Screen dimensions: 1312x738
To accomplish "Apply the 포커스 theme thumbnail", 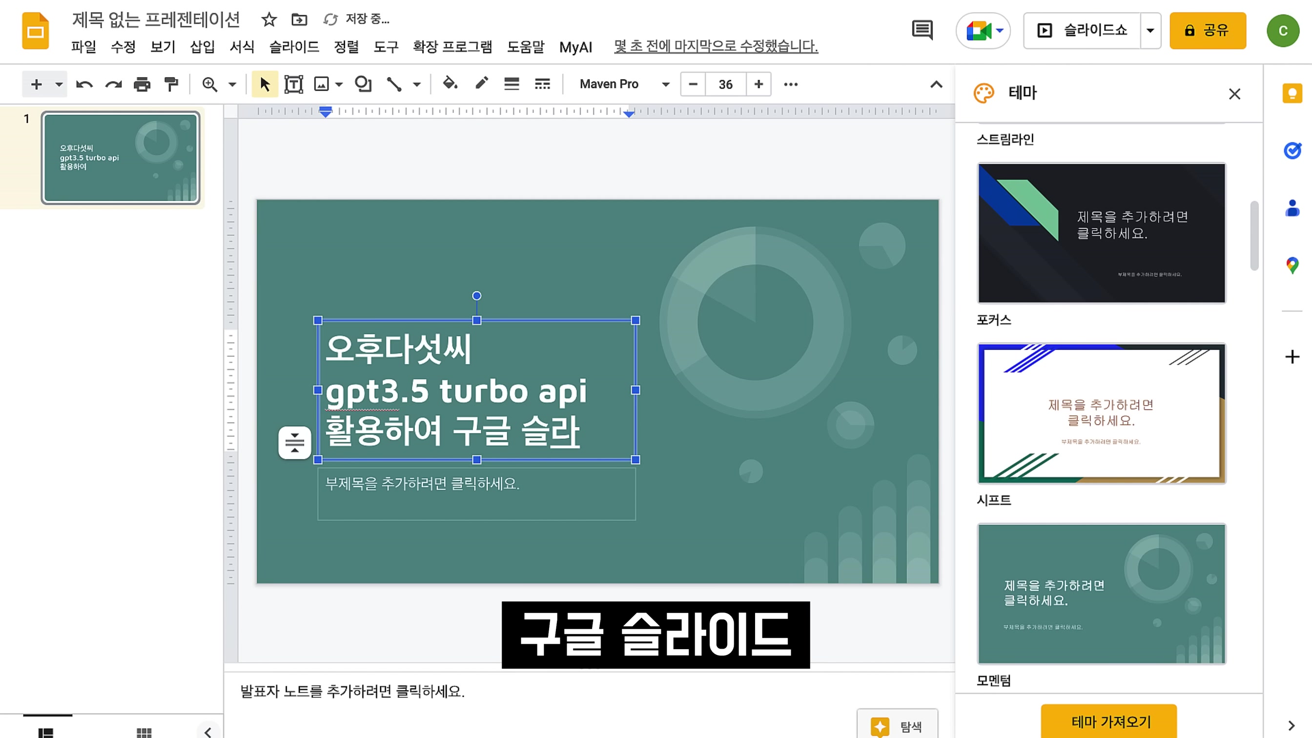I will 1102,413.
